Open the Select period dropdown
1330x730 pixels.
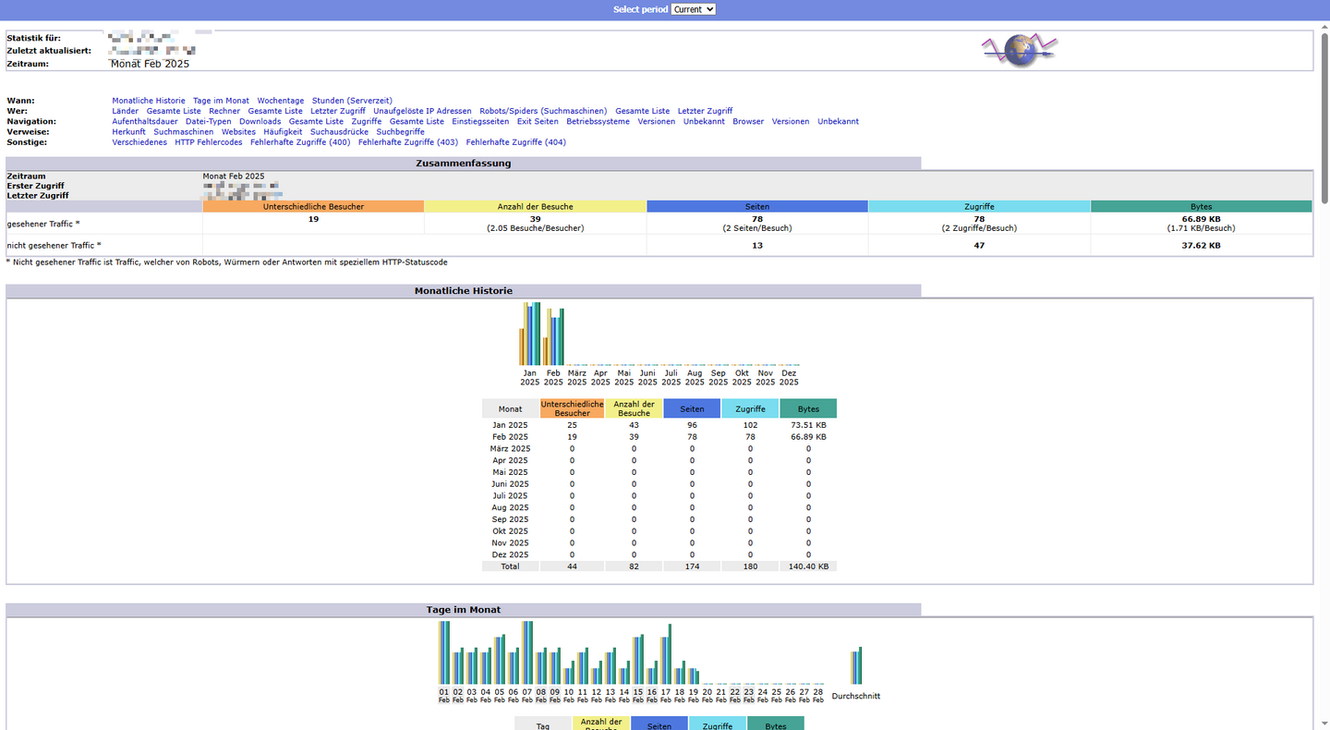pos(694,9)
